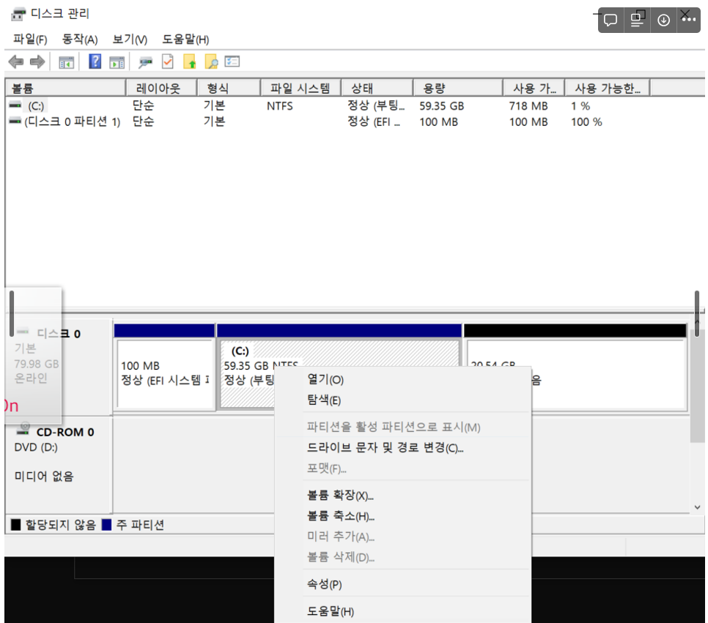
Task: Click the text capture overlay icon
Action: tap(637, 20)
